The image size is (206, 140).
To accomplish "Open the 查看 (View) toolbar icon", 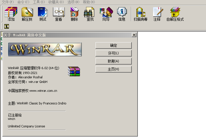I will click(59, 14).
